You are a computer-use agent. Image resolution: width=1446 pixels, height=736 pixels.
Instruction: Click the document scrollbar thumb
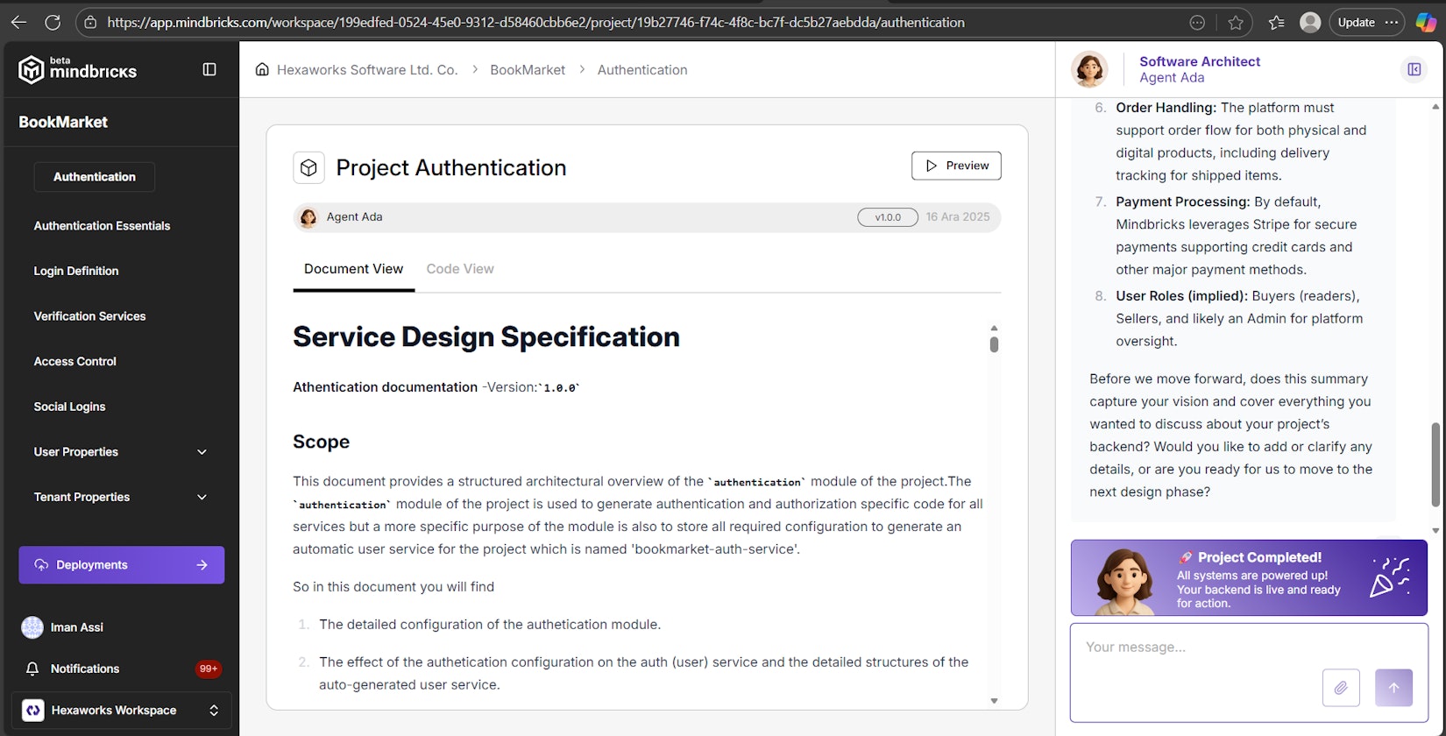point(994,343)
